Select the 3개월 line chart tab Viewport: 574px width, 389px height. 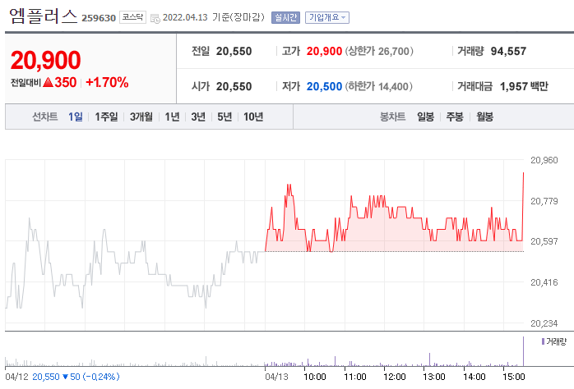141,117
